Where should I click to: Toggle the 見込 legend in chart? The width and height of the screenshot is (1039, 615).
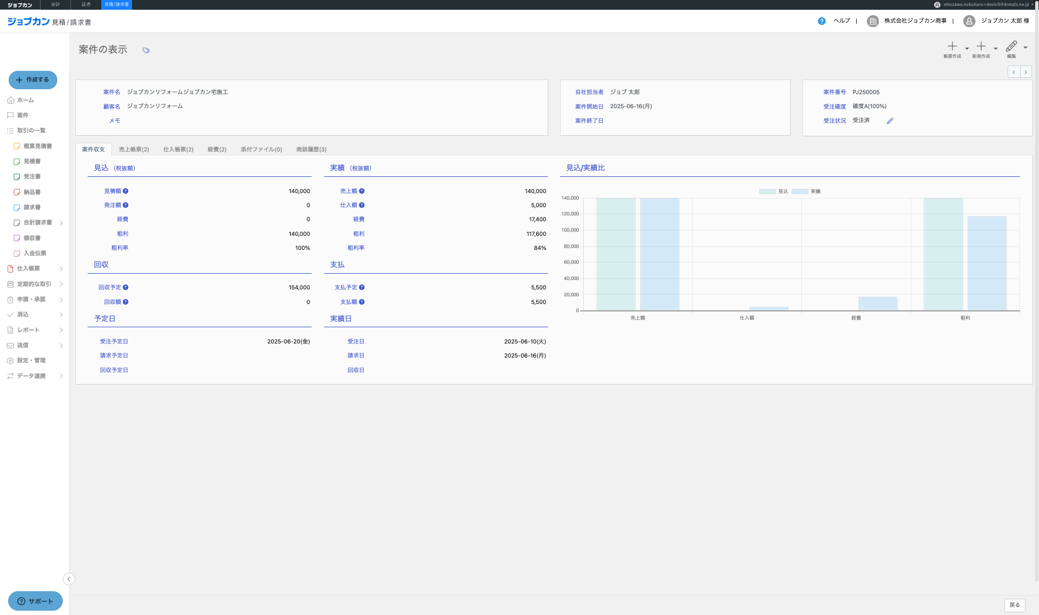[x=773, y=191]
